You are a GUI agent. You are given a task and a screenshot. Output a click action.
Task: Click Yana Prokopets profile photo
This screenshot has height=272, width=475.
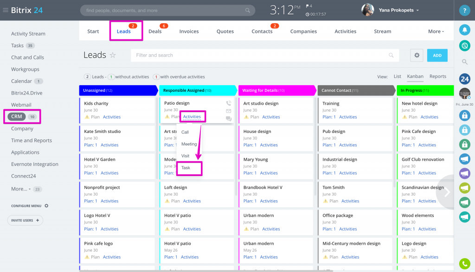(x=367, y=10)
